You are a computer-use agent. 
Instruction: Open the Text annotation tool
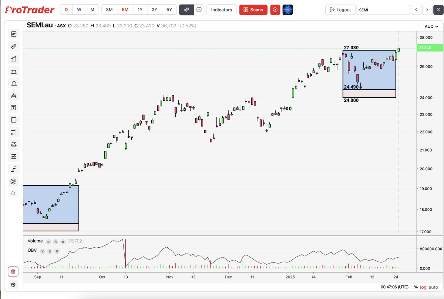[14, 107]
